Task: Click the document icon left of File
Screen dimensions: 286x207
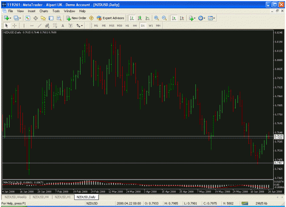Action: (x=5, y=11)
